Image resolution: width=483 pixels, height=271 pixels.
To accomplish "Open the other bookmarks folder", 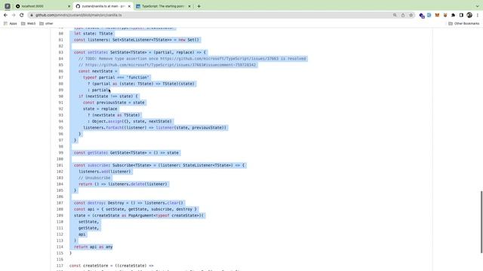I will click(46, 23).
